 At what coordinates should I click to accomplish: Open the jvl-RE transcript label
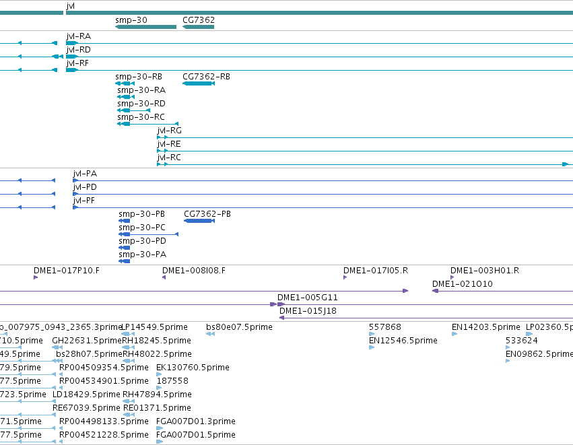tap(169, 144)
